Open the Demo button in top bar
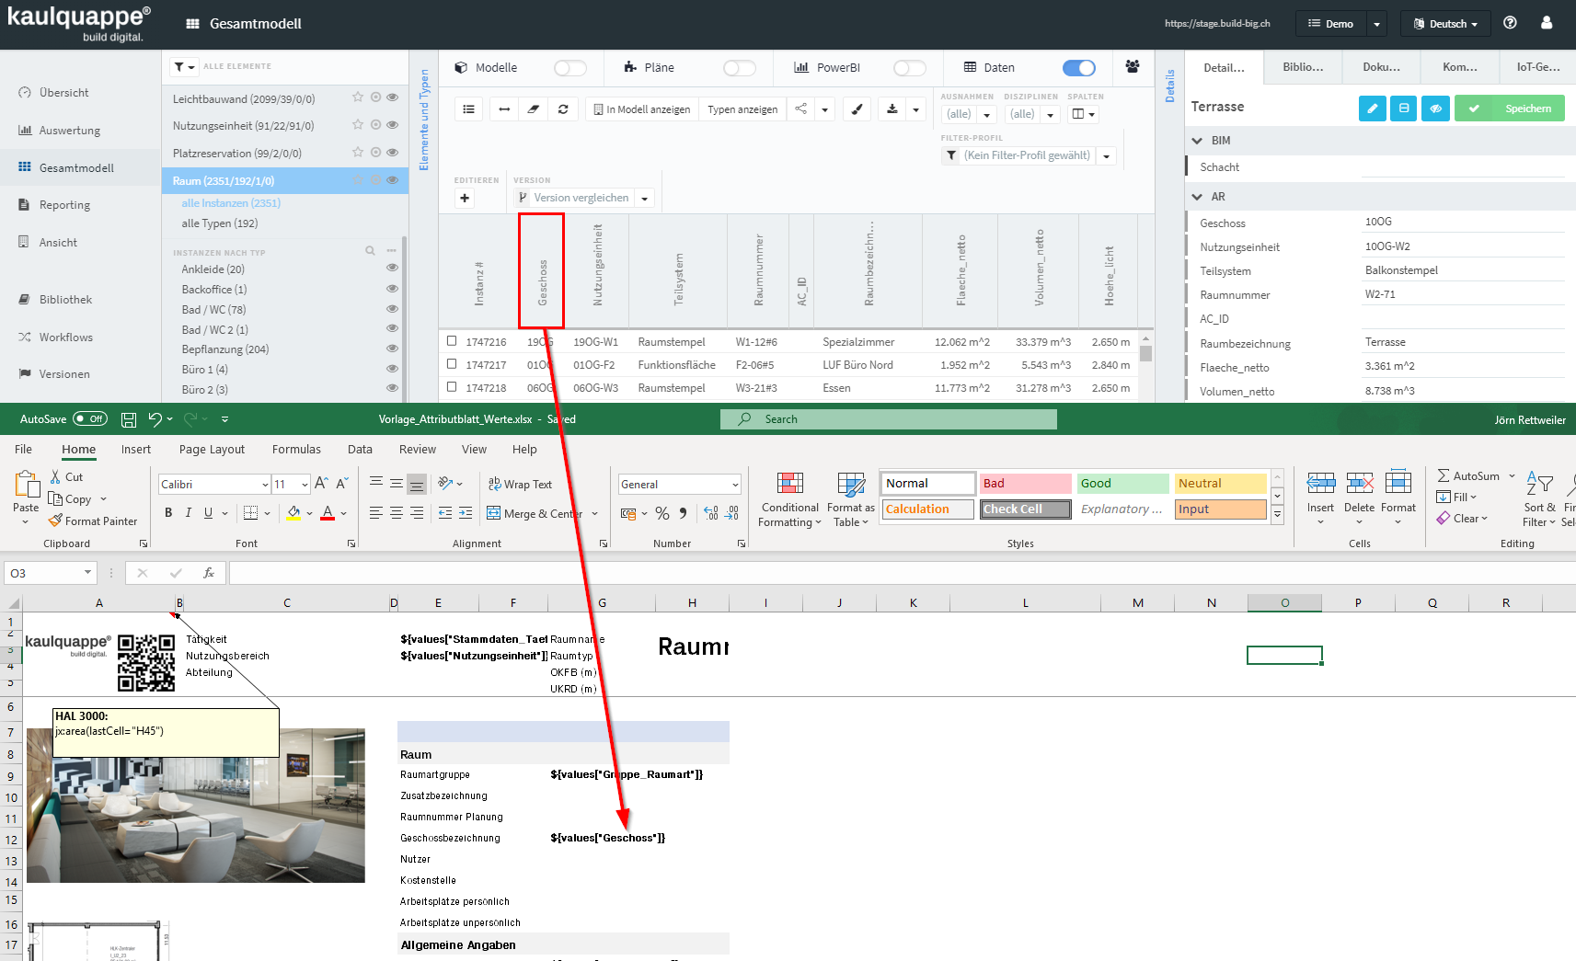 point(1330,24)
